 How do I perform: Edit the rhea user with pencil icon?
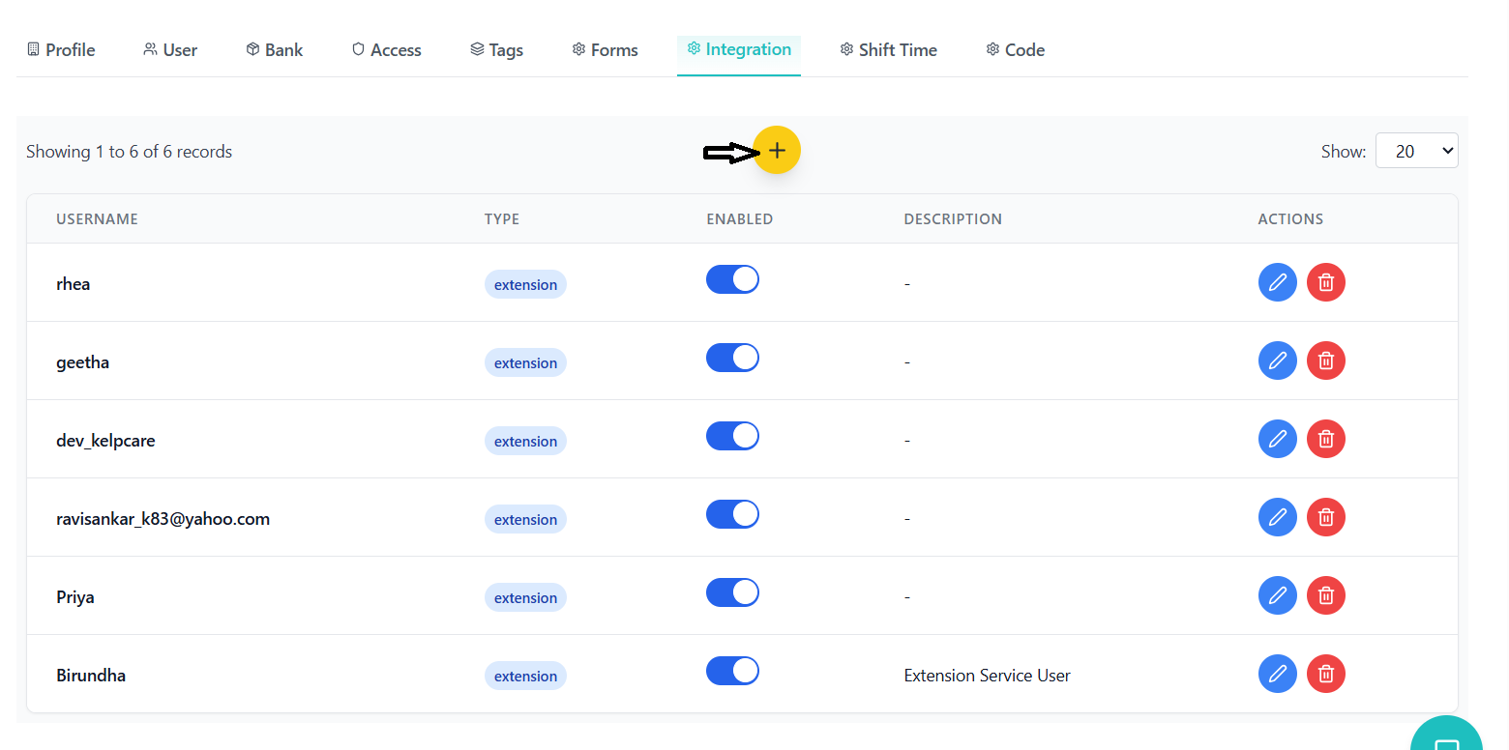point(1277,282)
